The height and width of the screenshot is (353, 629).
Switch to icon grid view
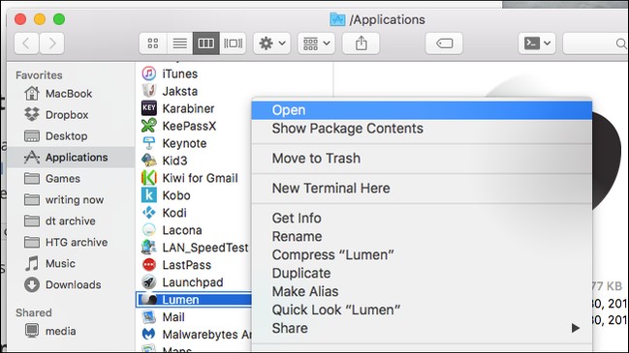(x=153, y=43)
